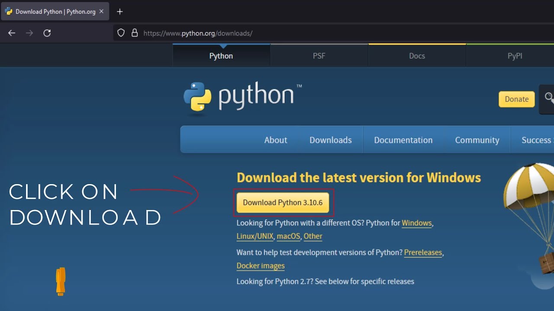Click the browser back arrow
The width and height of the screenshot is (554, 311).
[12, 33]
